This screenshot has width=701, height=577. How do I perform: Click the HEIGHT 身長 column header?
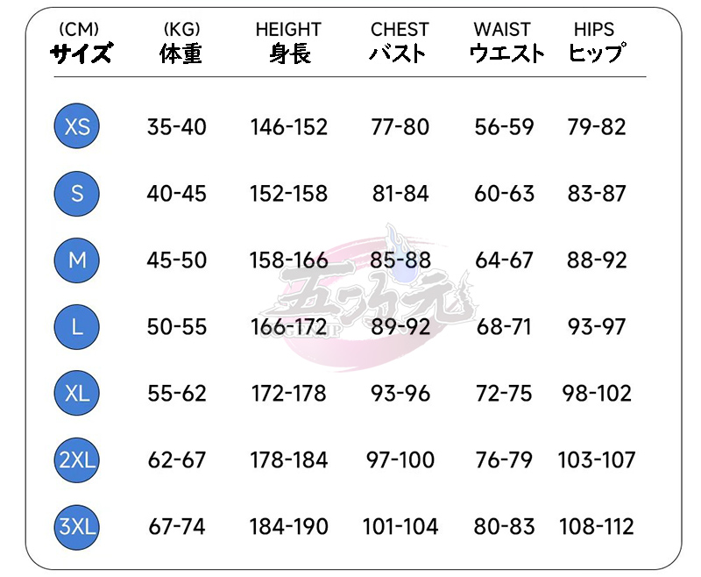288,44
